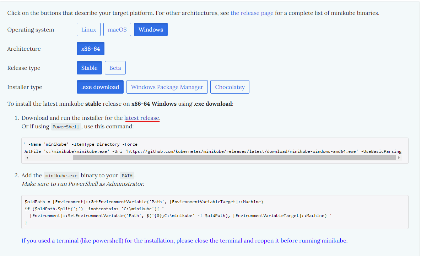Click the horizontal scrollbar thumb in code block
The width and height of the screenshot is (421, 256).
(x=234, y=158)
